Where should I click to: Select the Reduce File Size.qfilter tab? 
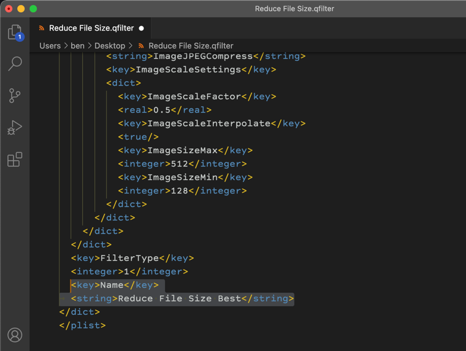point(91,28)
